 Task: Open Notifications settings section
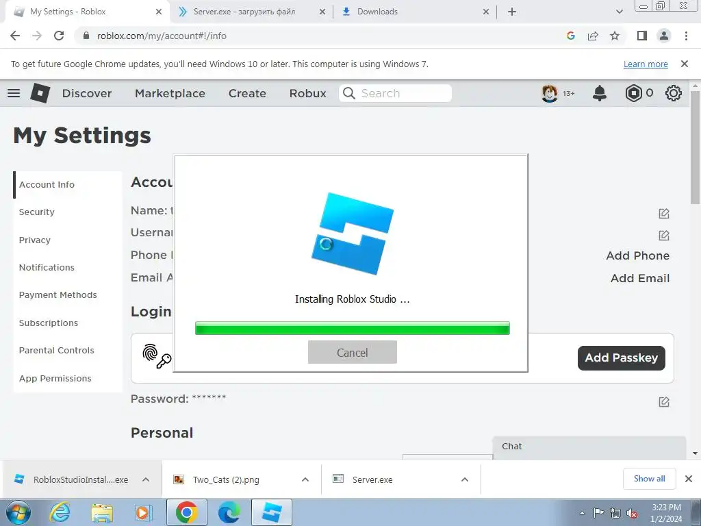pos(68,268)
